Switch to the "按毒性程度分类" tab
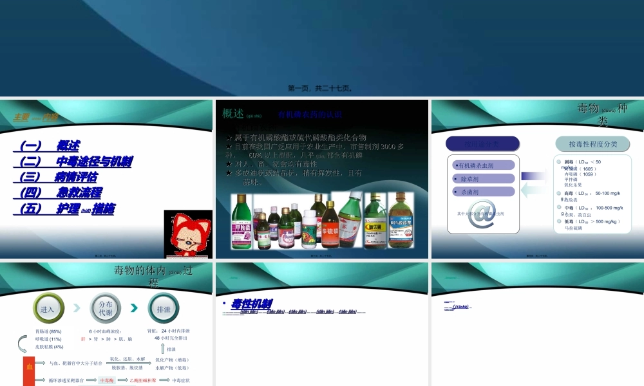The width and height of the screenshot is (644, 386). [593, 144]
